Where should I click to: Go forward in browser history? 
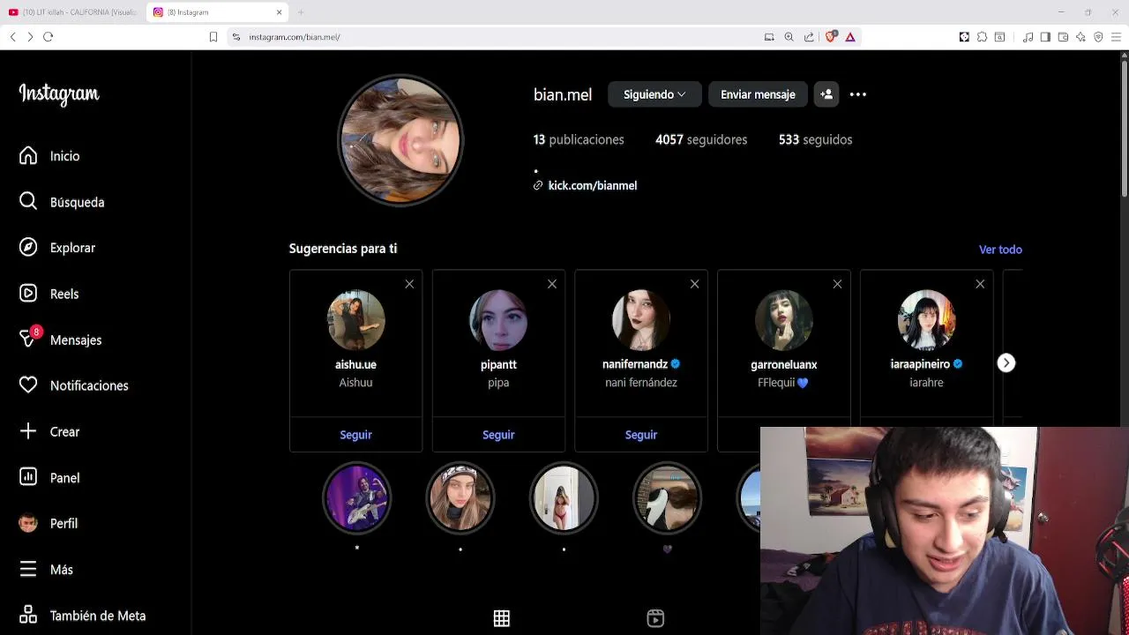(30, 37)
